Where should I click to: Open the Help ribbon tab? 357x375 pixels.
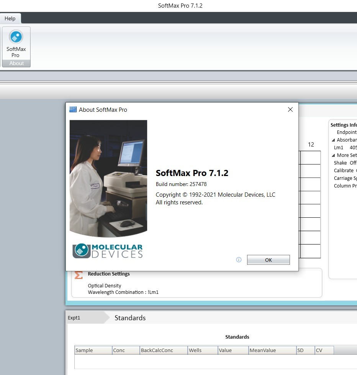[x=10, y=18]
